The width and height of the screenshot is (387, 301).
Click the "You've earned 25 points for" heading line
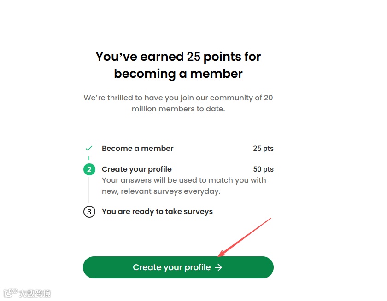point(178,57)
